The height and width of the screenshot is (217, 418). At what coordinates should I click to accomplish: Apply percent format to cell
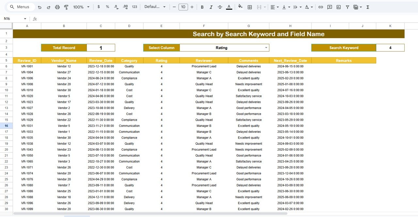click(x=107, y=7)
